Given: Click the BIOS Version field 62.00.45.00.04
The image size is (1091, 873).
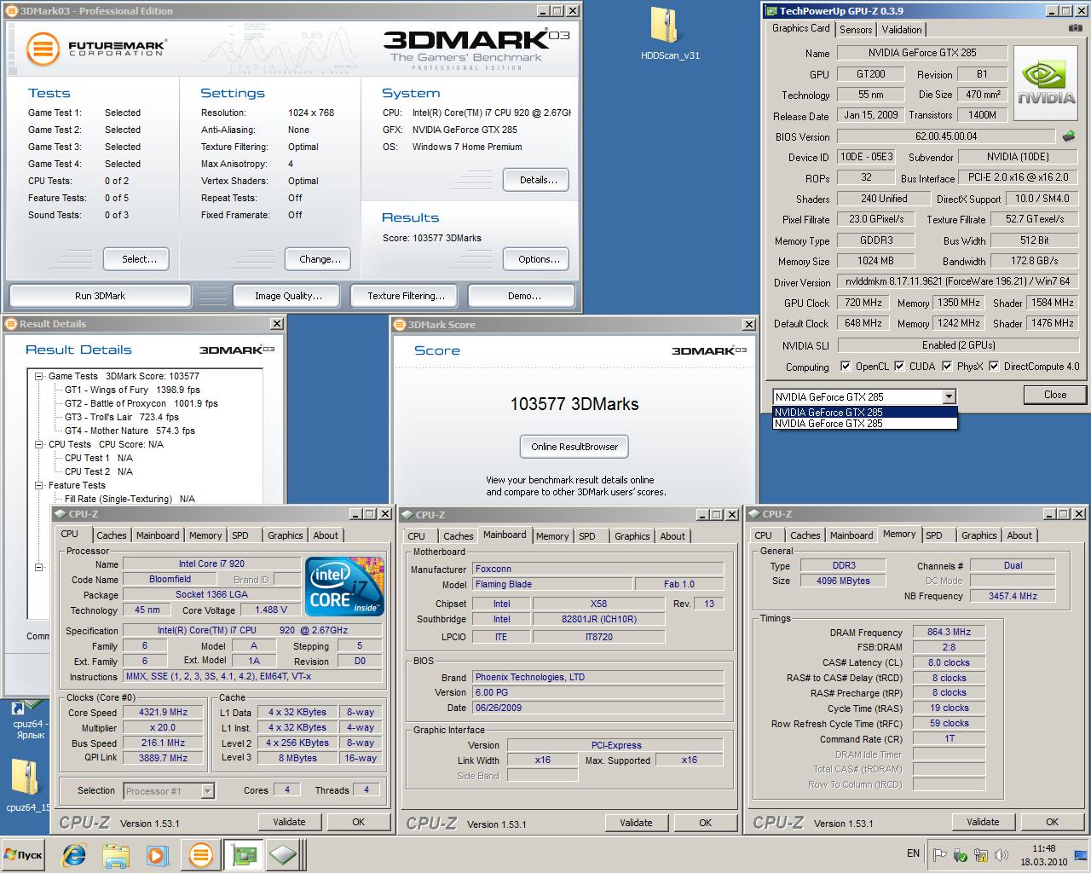Looking at the screenshot, I should [946, 136].
